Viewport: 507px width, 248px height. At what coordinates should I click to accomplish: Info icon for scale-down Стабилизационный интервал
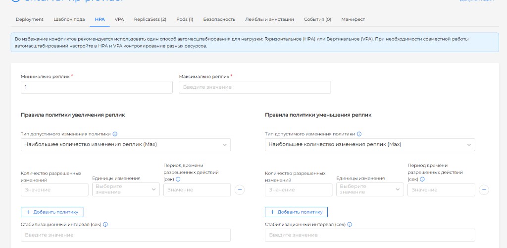point(350,224)
